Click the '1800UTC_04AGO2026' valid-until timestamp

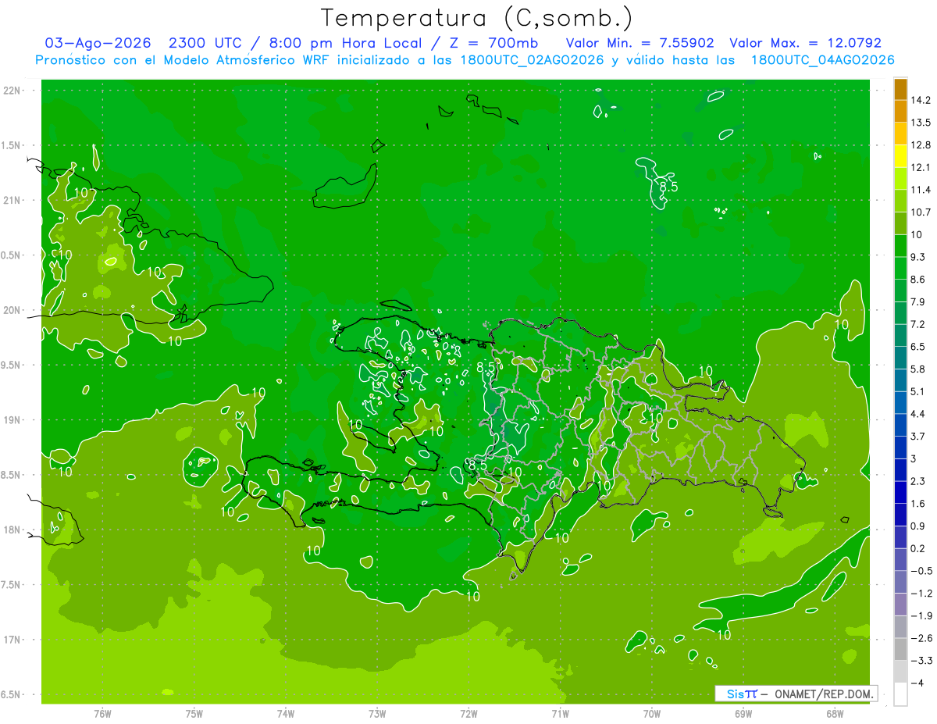point(822,60)
